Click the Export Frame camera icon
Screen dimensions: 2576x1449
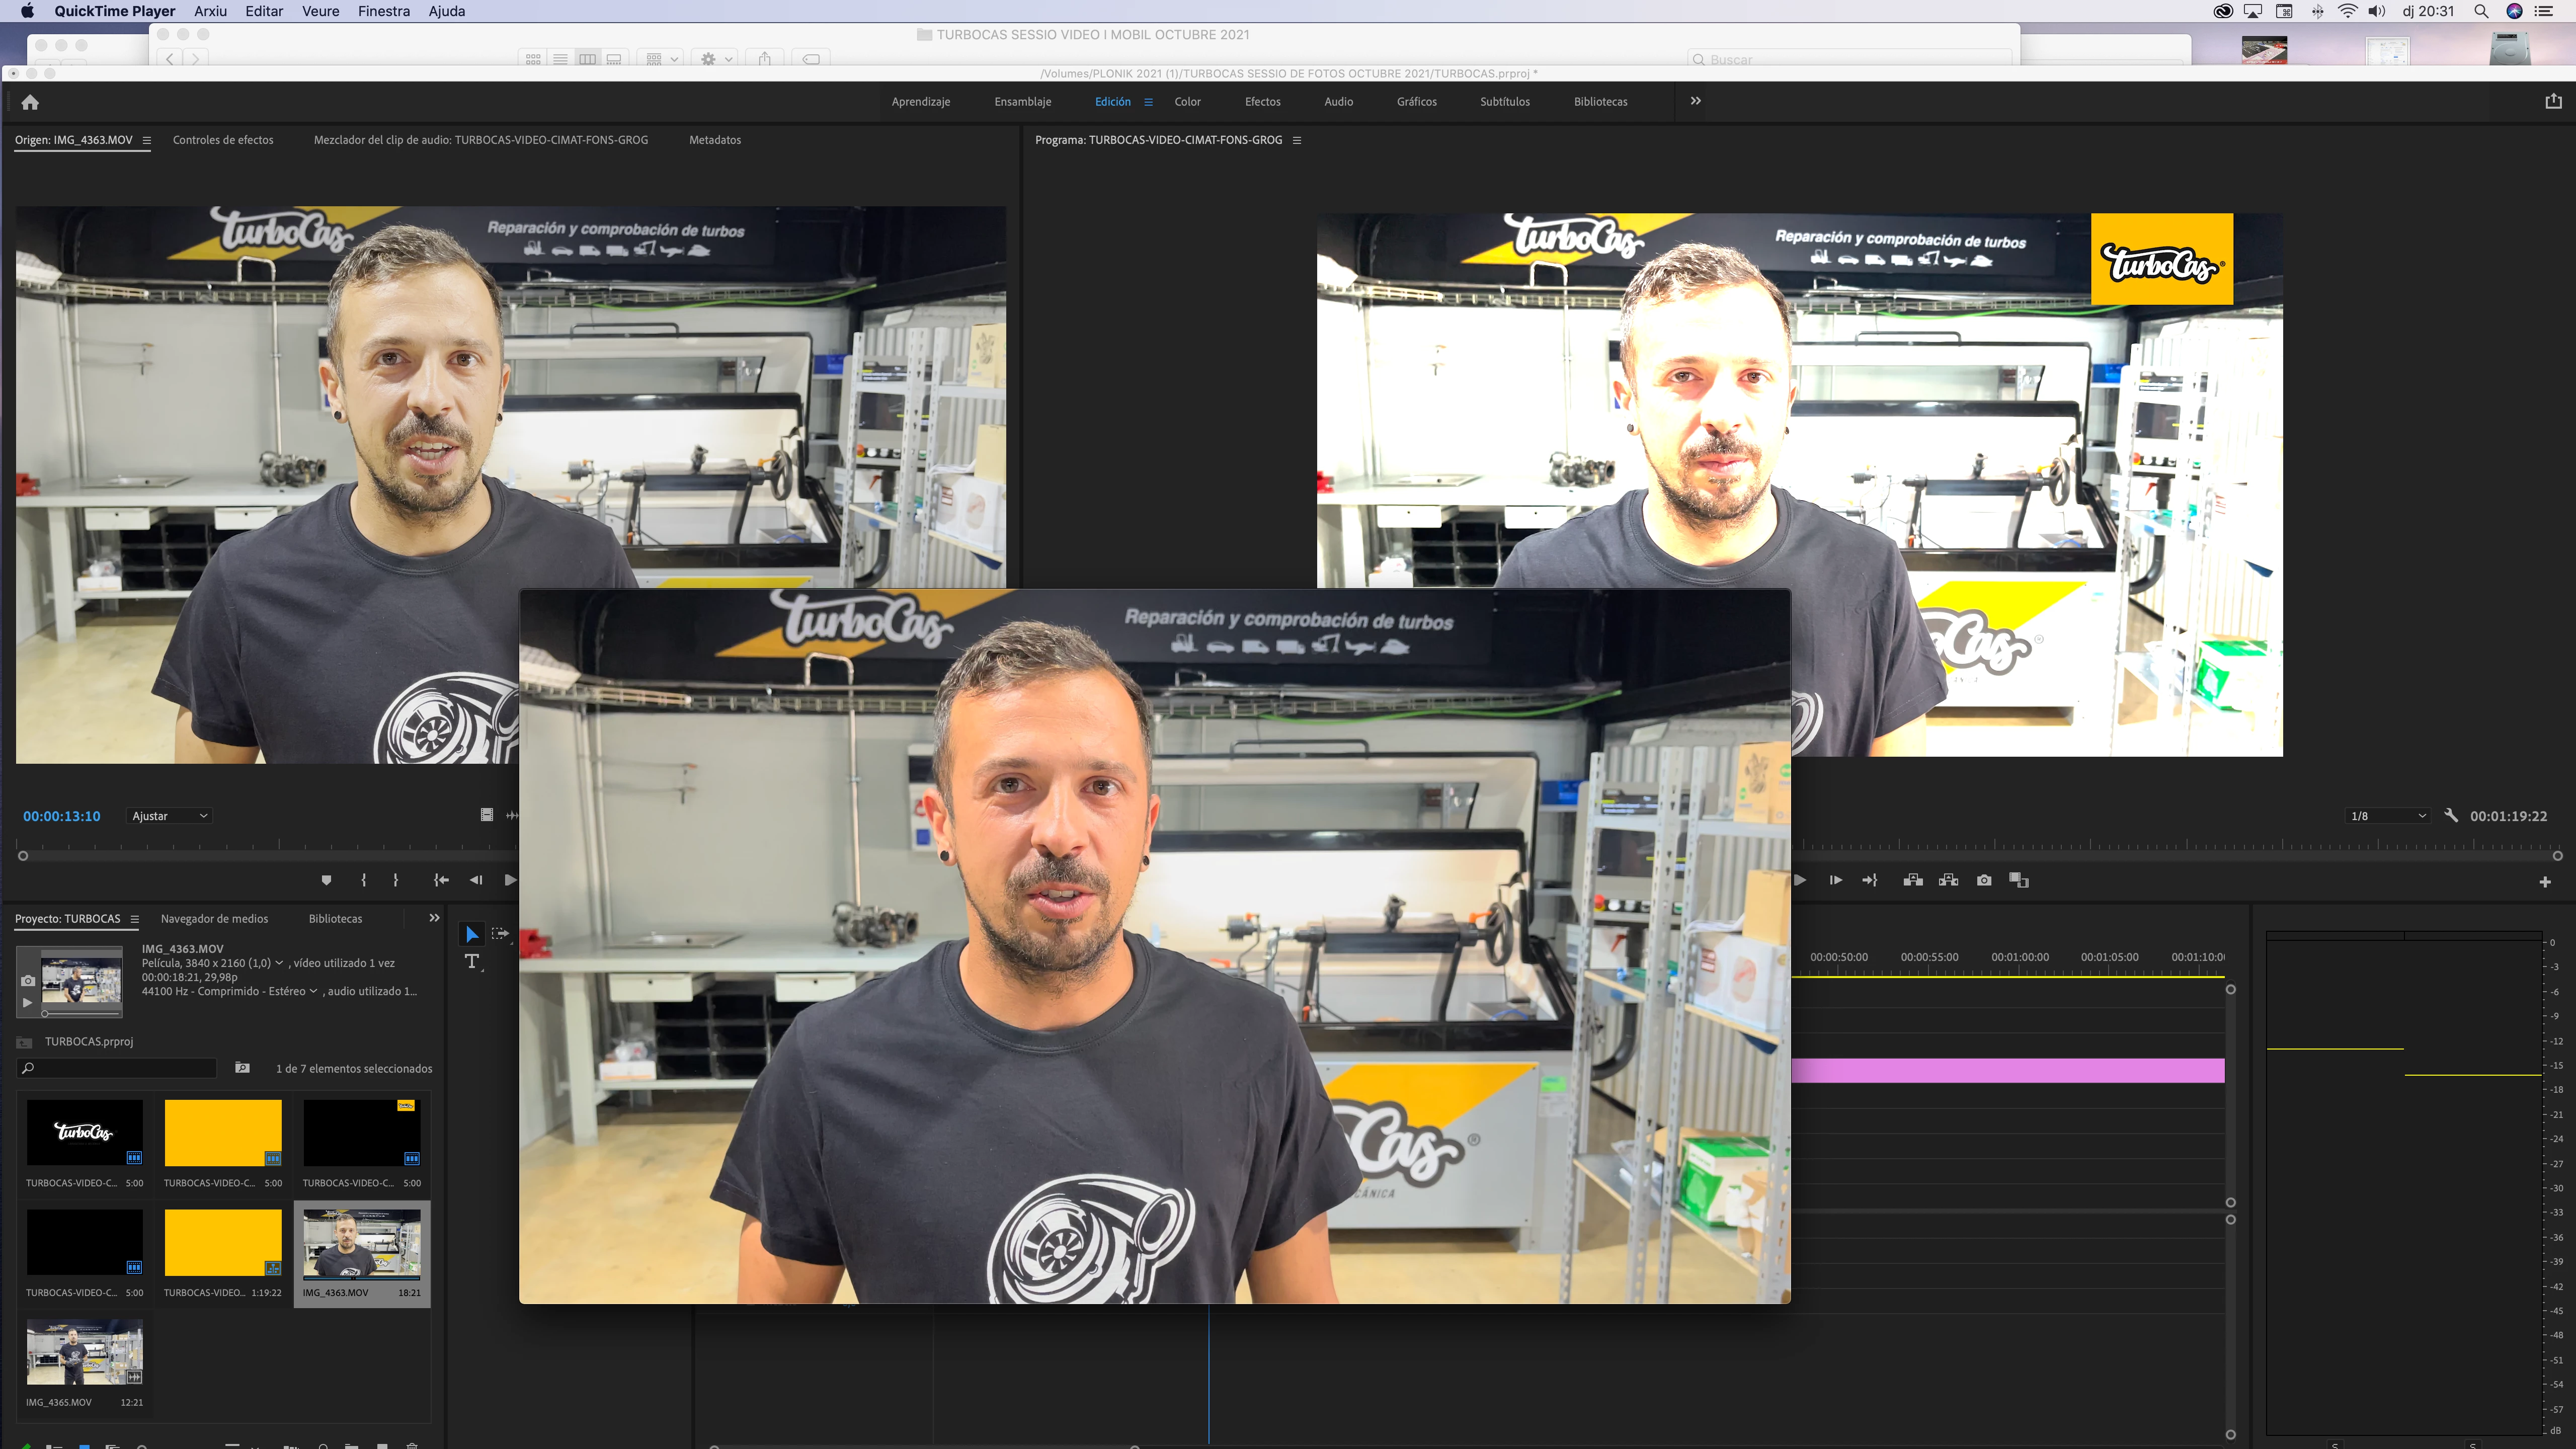1984,880
